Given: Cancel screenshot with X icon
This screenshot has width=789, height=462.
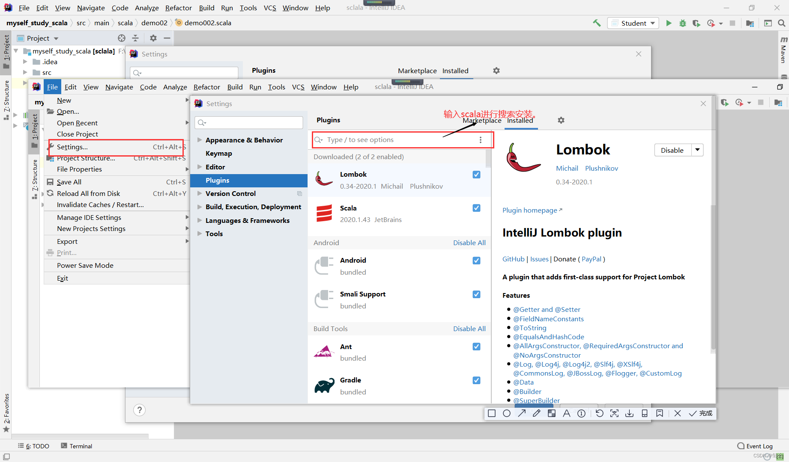Looking at the screenshot, I should [678, 413].
